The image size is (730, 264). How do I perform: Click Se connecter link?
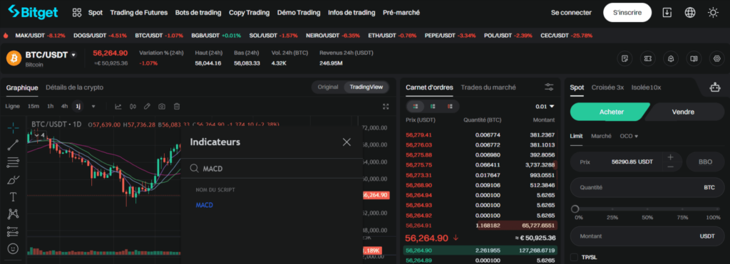coord(571,13)
